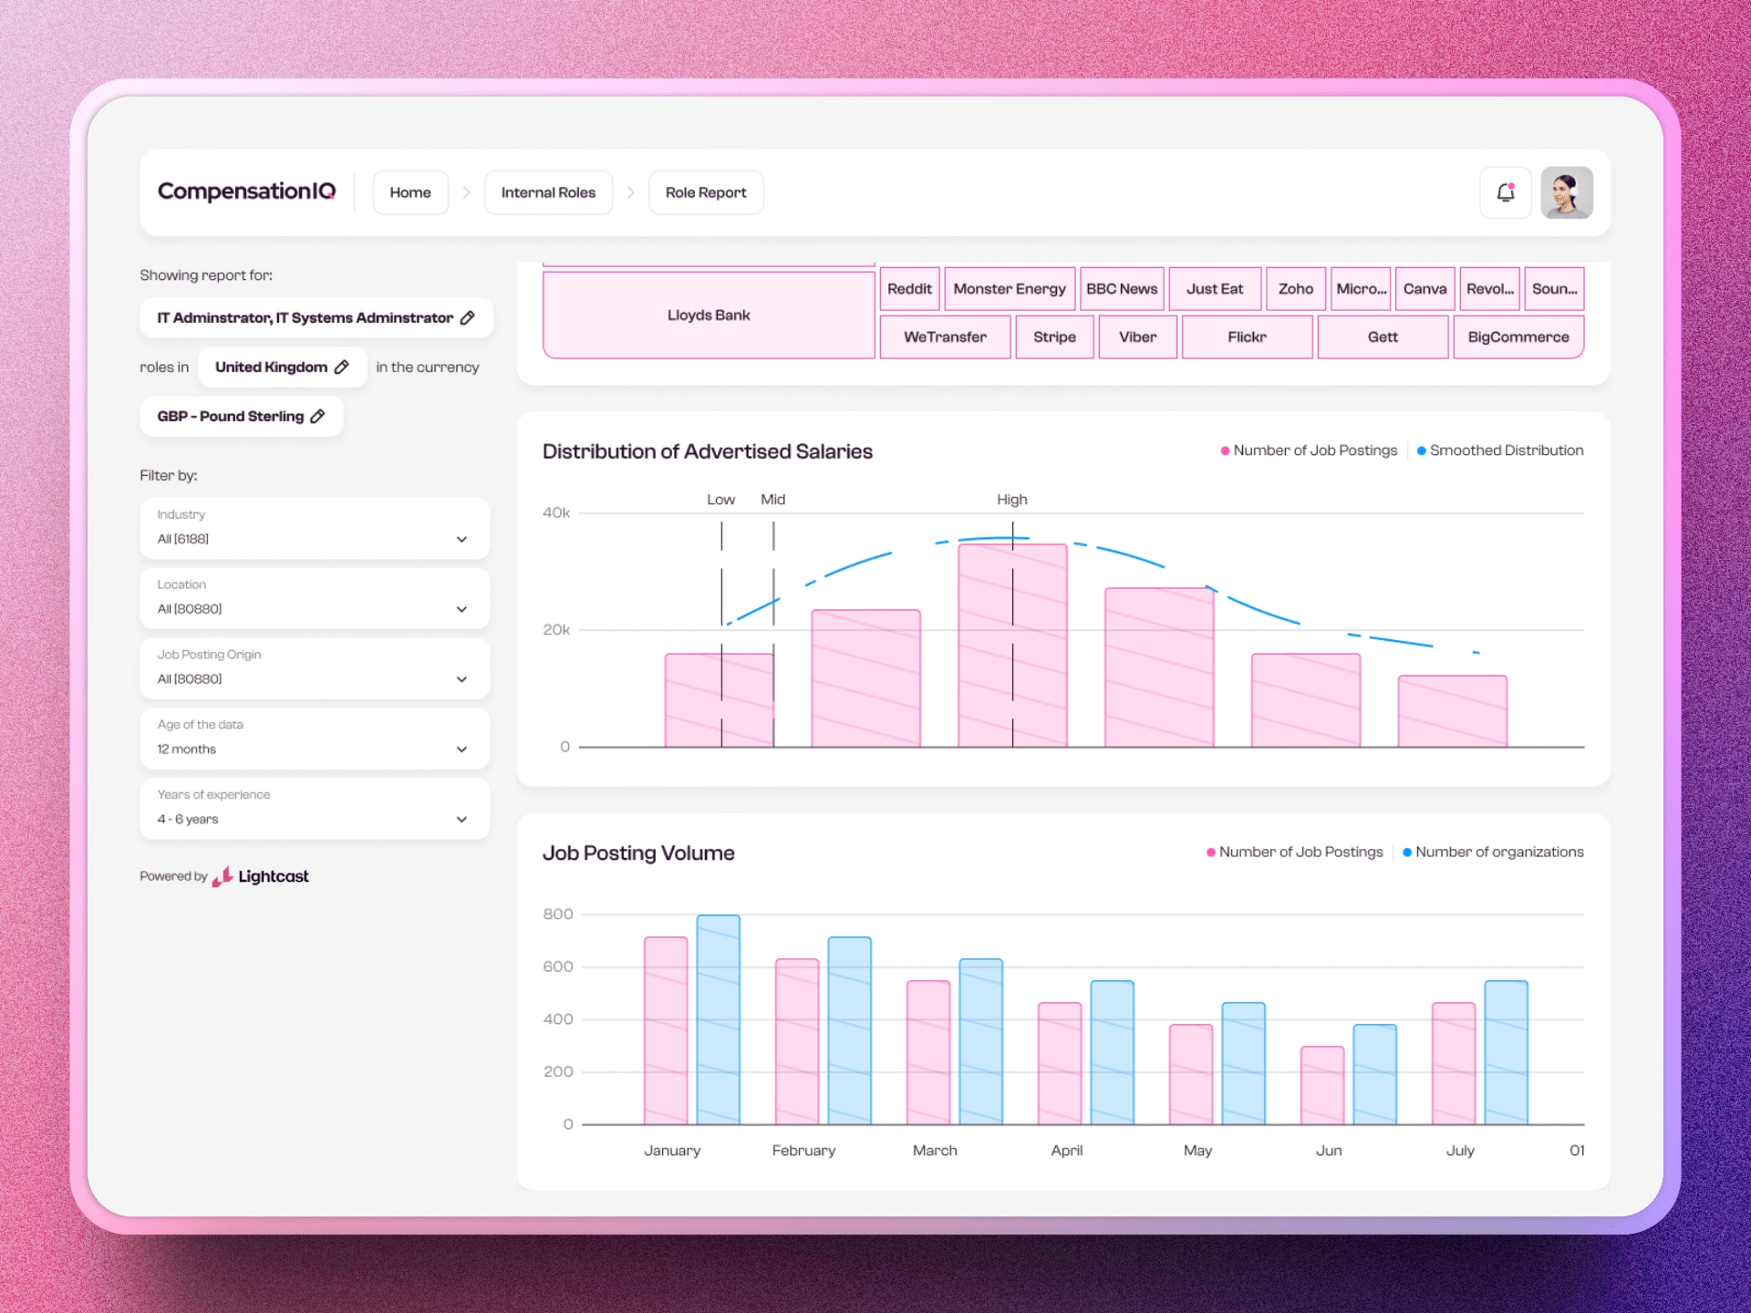Edit the United Kingdom pencil icon

(342, 367)
